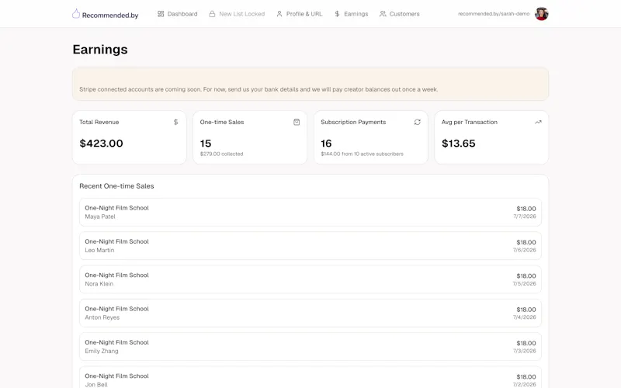Go to Profile & URL in the navigation
The image size is (621, 388).
pos(300,14)
